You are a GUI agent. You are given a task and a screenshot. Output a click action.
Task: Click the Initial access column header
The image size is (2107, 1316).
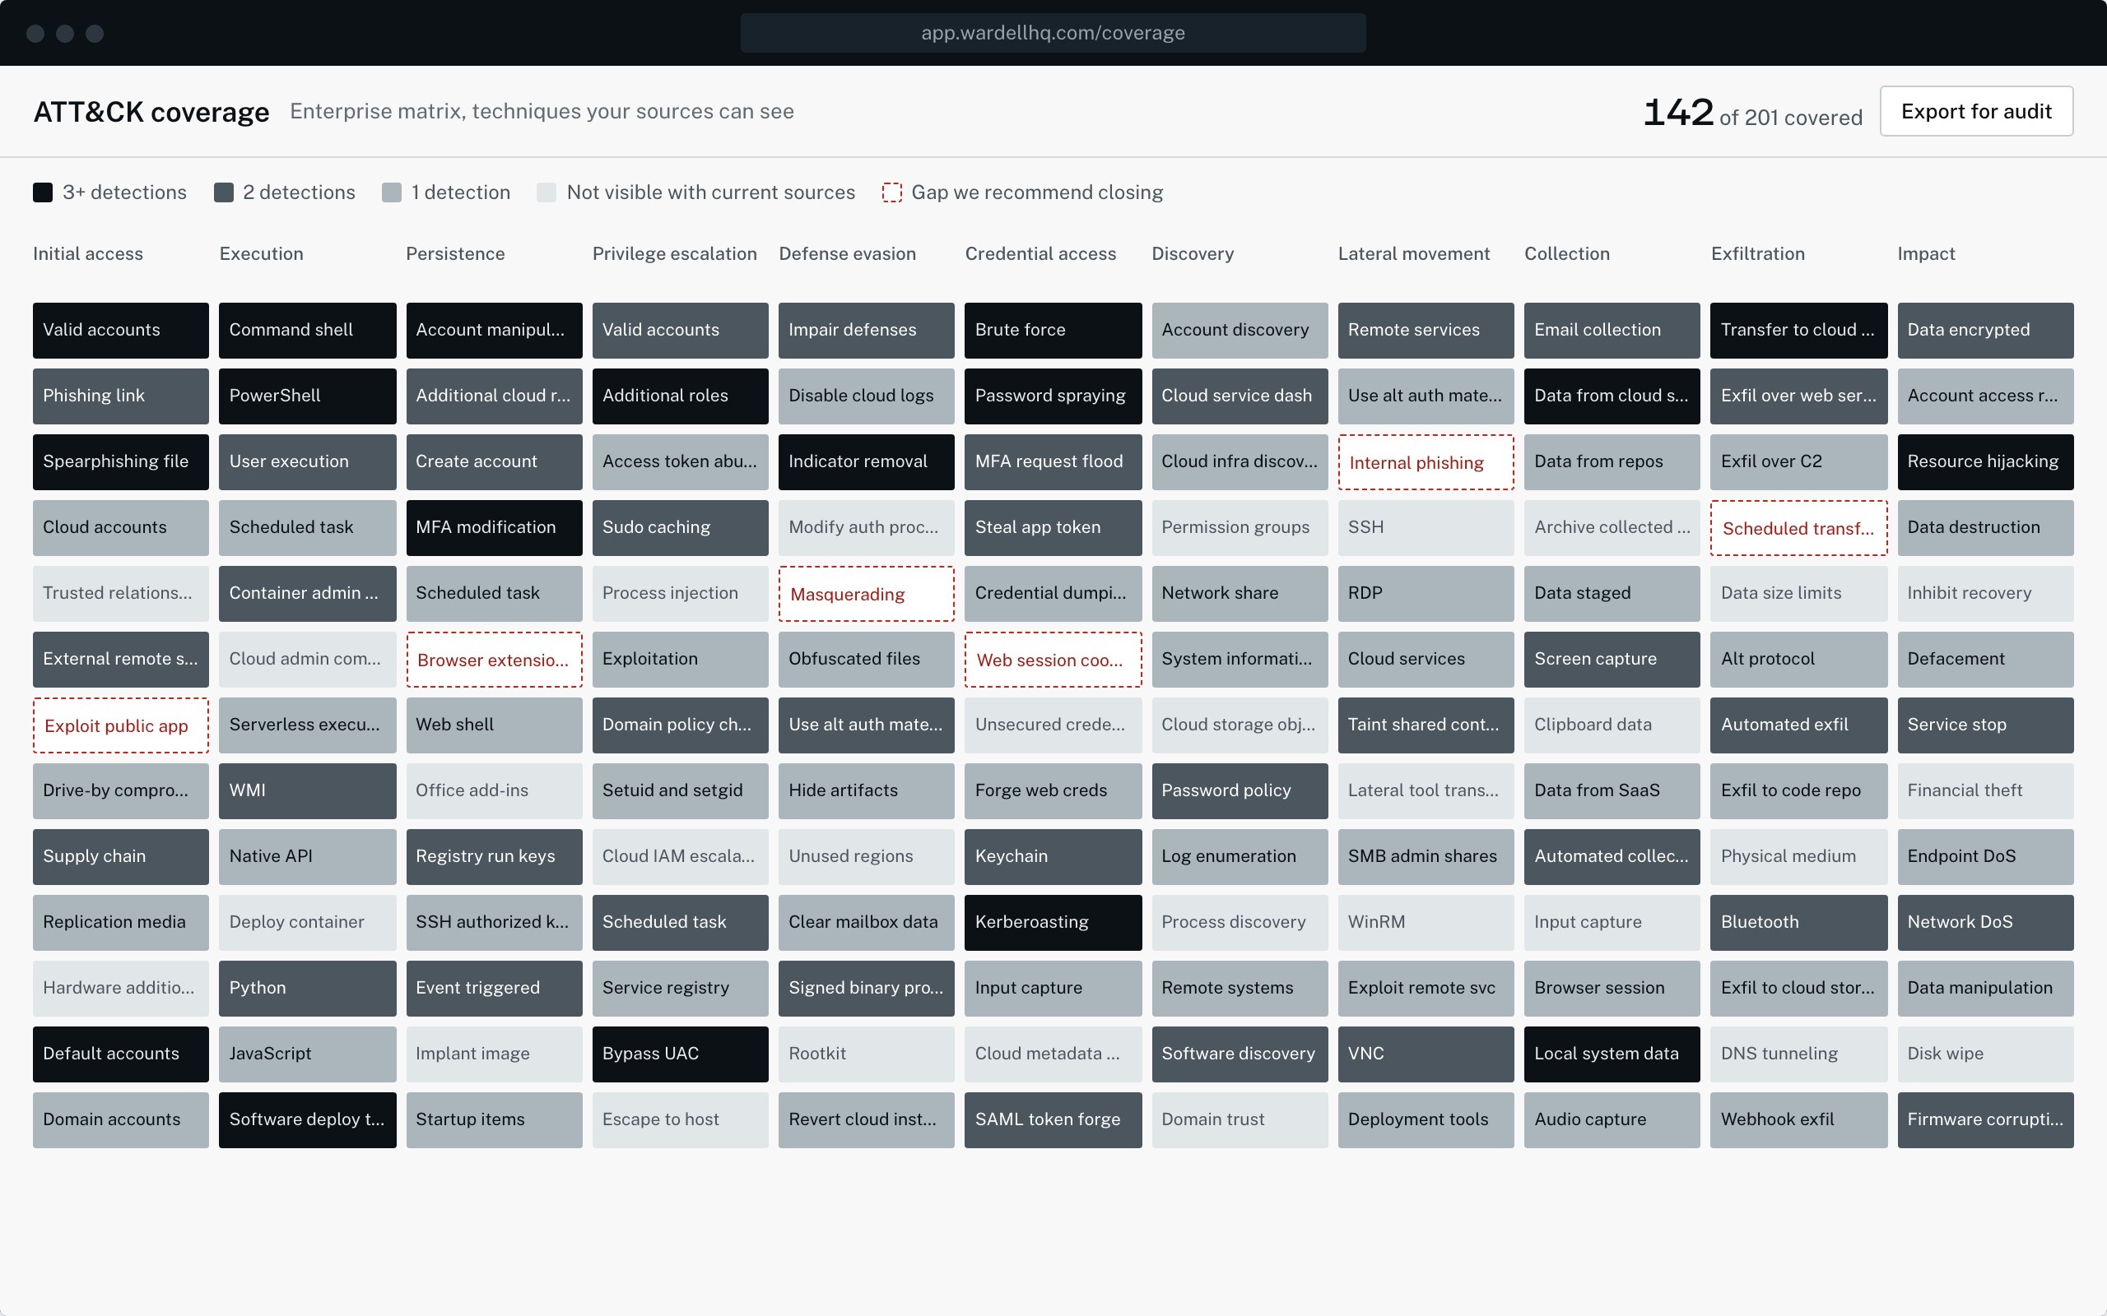click(x=88, y=253)
